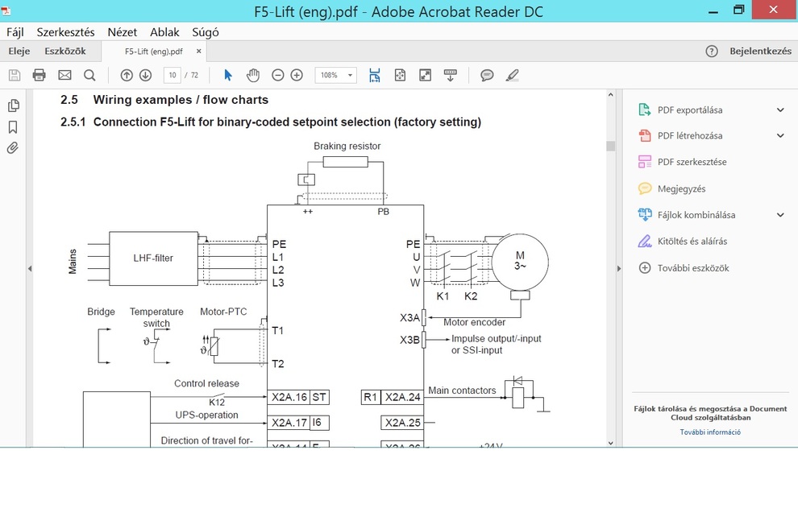Expand the PDF exportálása section
The image size is (798, 525).
(779, 110)
